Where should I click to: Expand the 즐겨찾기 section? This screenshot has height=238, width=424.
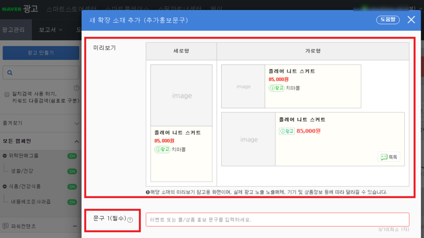click(77, 124)
